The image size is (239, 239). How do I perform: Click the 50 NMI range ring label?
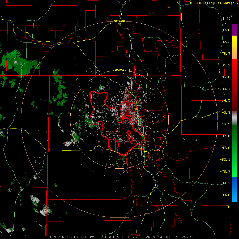click(119, 70)
